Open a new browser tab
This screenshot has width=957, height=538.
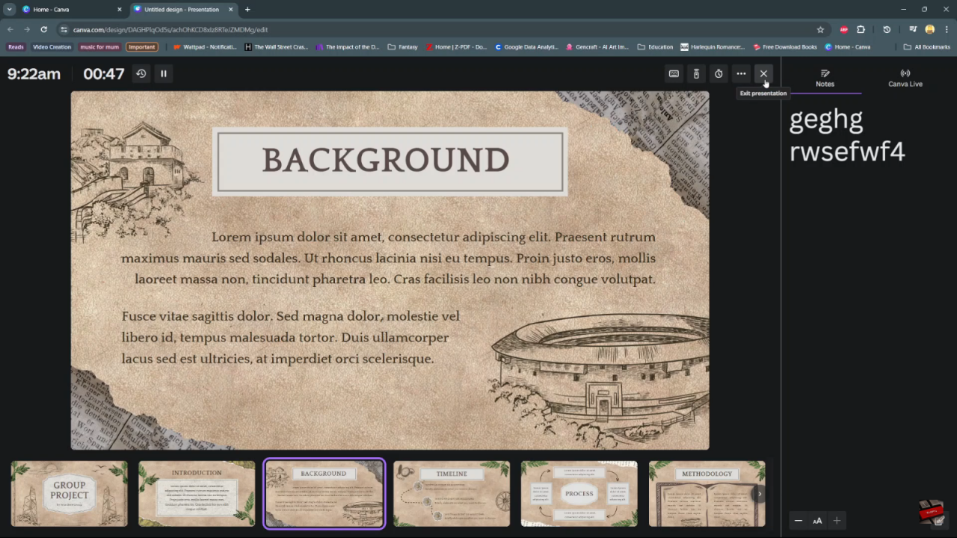[247, 9]
